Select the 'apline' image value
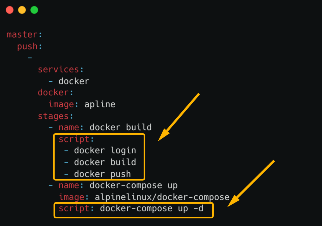 pos(100,104)
